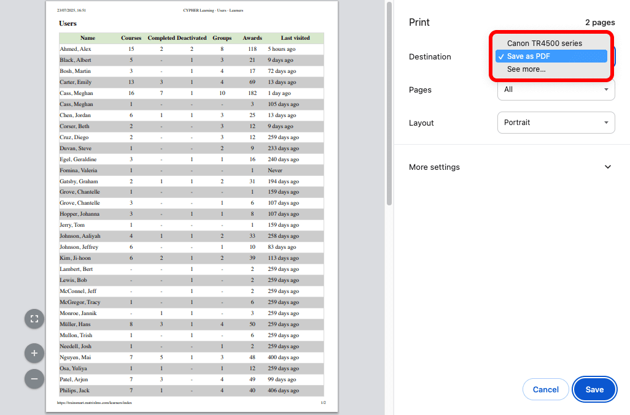The width and height of the screenshot is (630, 415).
Task: Click the Portrait dropdown arrow
Action: click(x=607, y=123)
